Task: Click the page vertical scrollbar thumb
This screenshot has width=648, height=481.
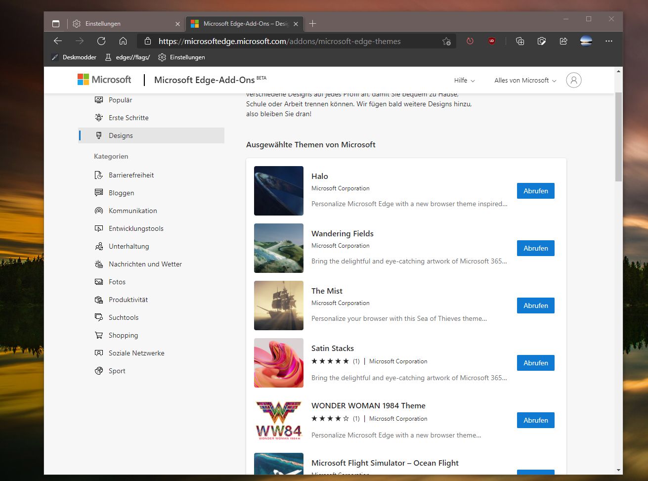Action: [x=619, y=137]
